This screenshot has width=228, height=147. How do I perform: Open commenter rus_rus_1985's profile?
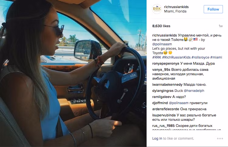(x=164, y=126)
